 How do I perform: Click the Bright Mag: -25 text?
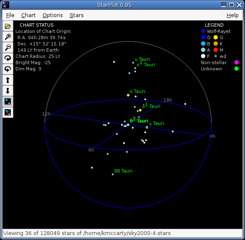click(x=33, y=62)
